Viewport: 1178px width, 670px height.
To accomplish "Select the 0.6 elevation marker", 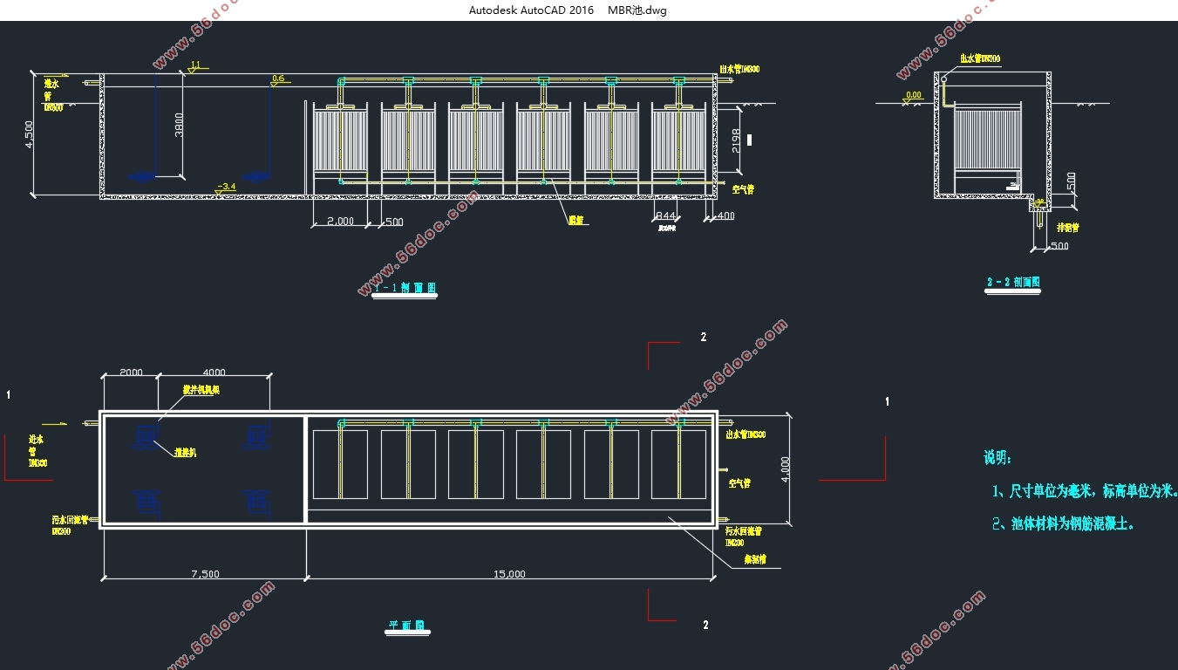I will point(278,79).
